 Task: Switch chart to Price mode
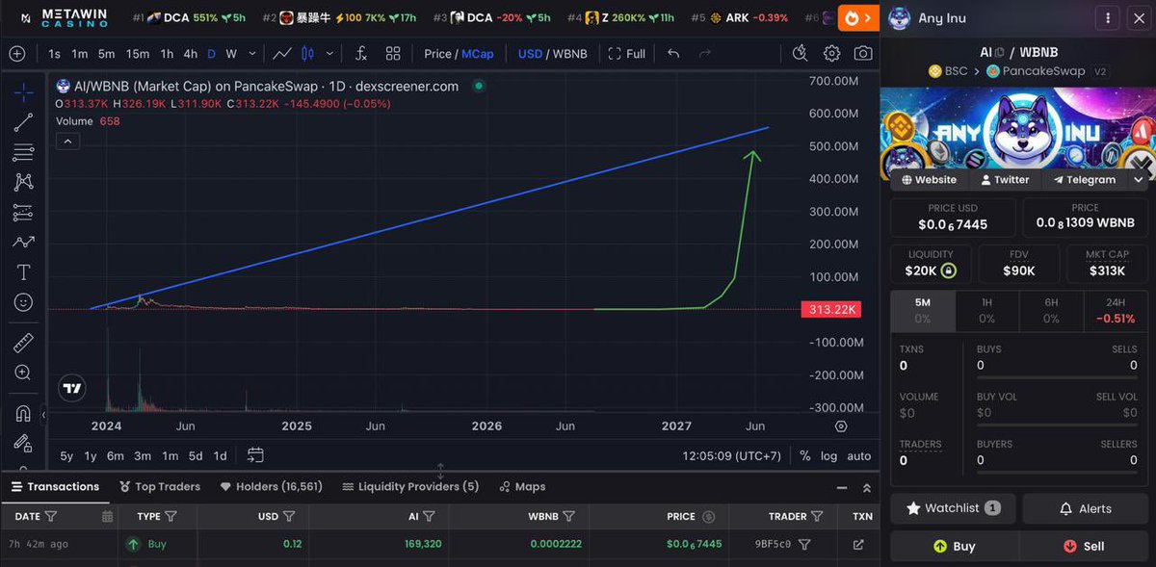coord(438,54)
